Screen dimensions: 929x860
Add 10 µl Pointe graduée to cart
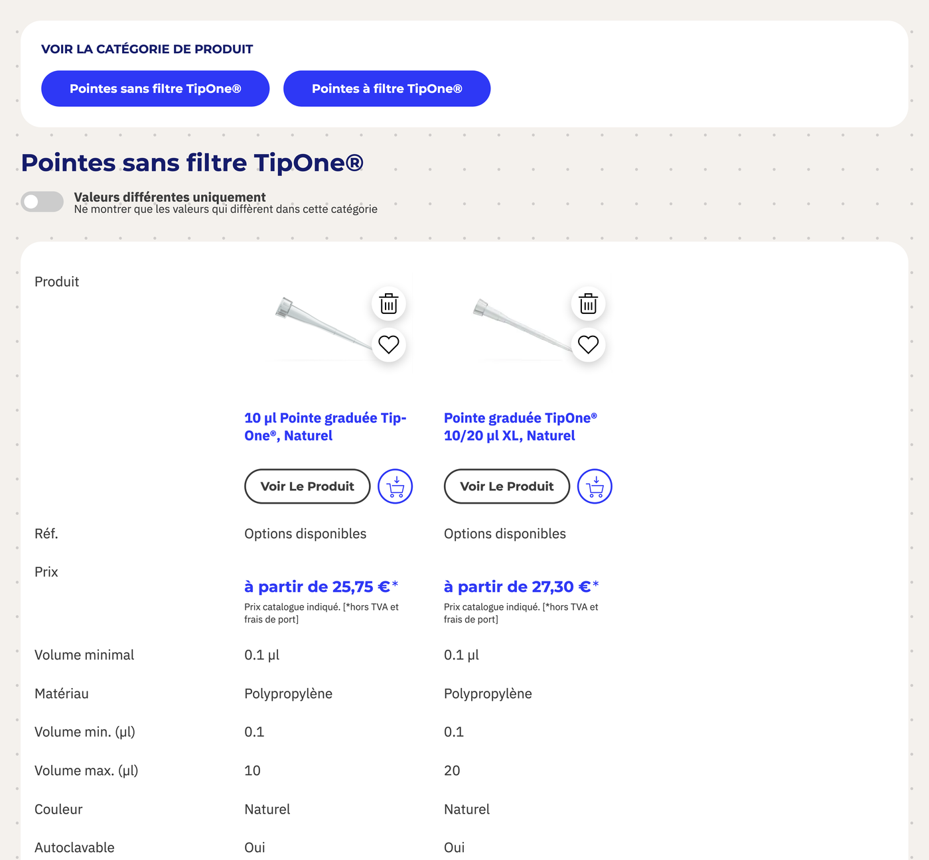coord(395,486)
